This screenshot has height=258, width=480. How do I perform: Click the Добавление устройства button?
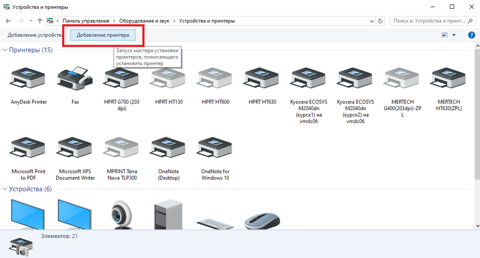tap(34, 35)
